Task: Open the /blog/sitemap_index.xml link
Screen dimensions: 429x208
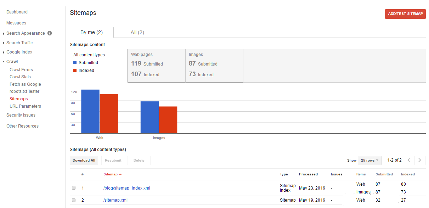Action: point(127,188)
